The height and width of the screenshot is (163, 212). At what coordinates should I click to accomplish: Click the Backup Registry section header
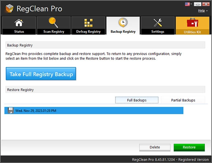[105, 45]
